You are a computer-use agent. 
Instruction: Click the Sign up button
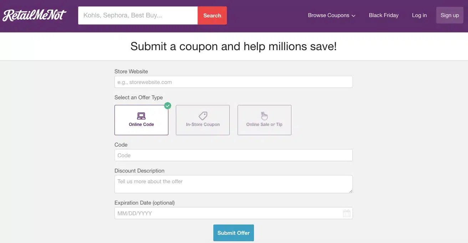pos(449,15)
